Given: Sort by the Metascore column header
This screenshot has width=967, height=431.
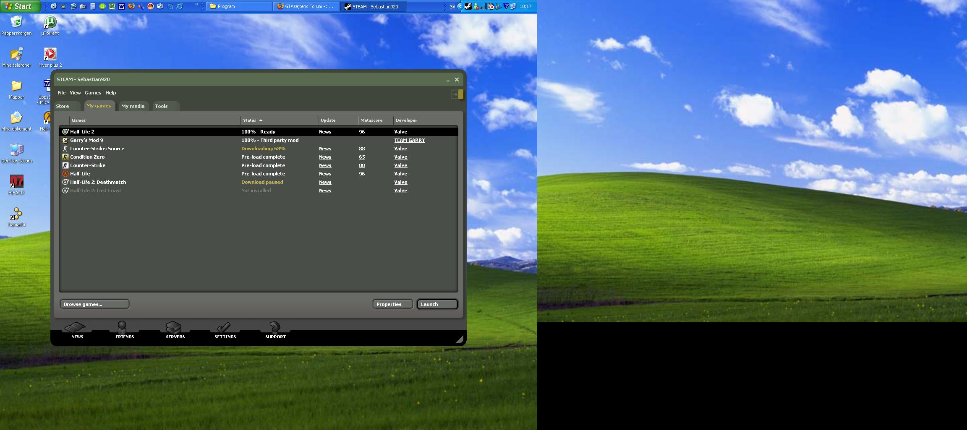Looking at the screenshot, I should tap(376, 120).
